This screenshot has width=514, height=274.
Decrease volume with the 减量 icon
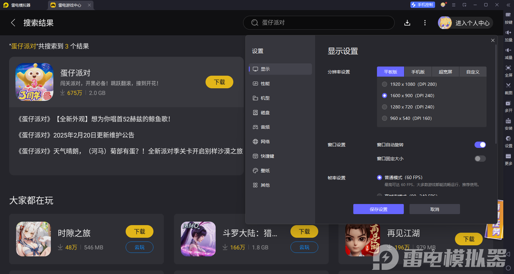[508, 53]
